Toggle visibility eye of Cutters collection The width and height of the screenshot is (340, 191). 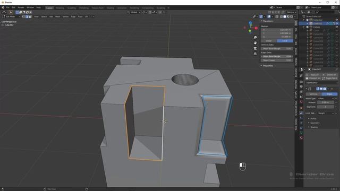click(x=337, y=27)
